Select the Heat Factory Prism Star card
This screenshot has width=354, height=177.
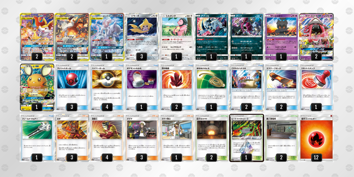click(246, 138)
